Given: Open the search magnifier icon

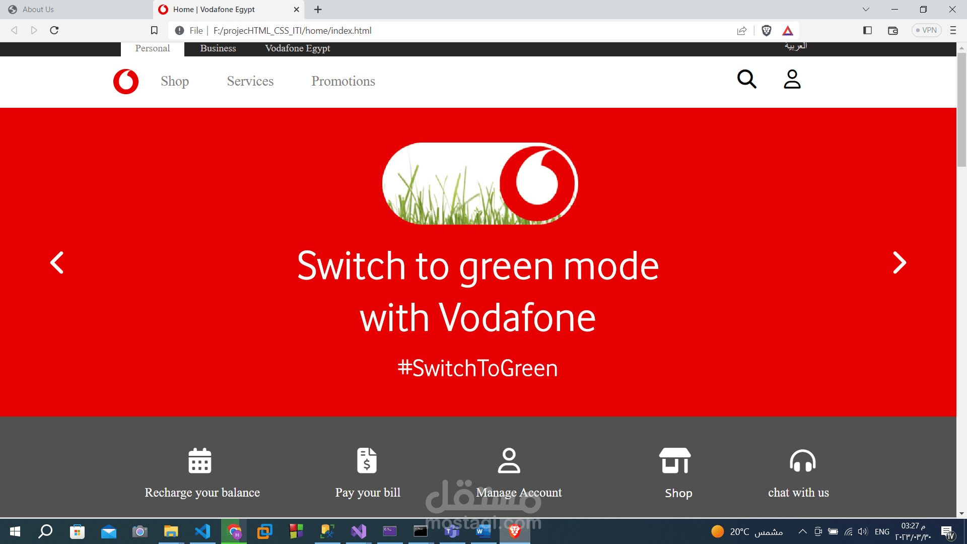Looking at the screenshot, I should [x=746, y=80].
